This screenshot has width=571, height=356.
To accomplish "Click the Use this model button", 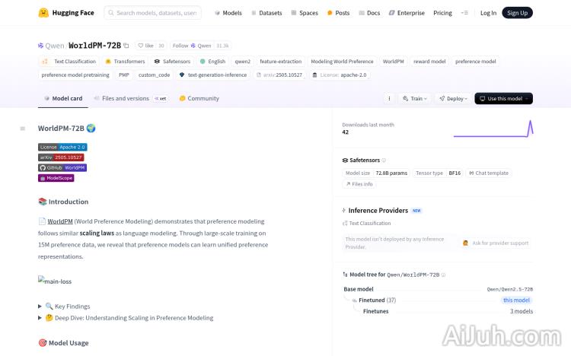I will pyautogui.click(x=503, y=98).
